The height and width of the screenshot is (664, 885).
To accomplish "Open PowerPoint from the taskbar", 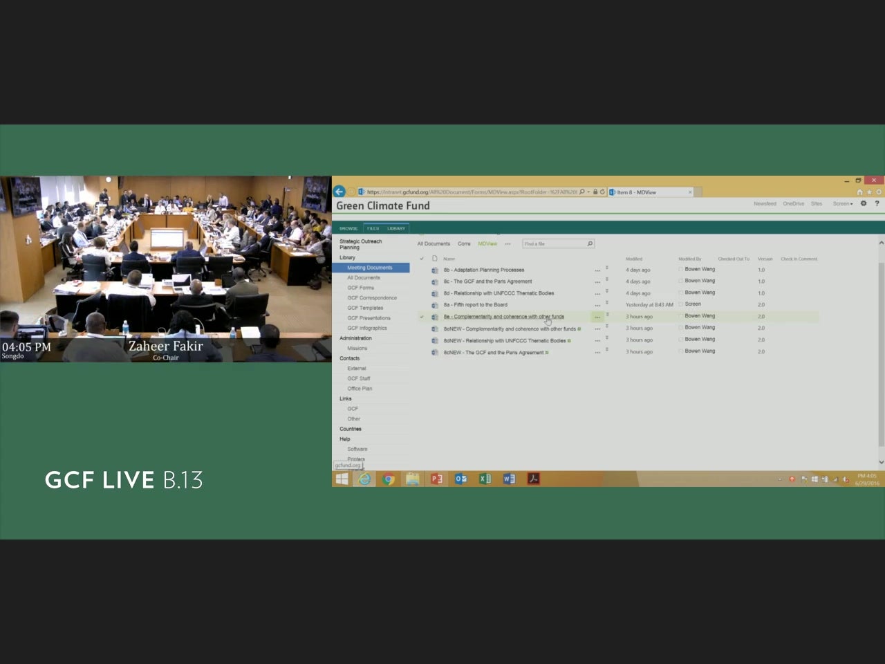I will point(437,479).
